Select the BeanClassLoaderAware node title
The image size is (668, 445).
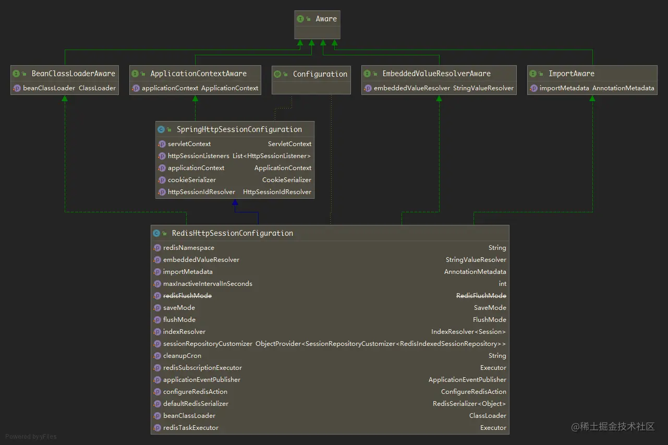[x=74, y=74]
